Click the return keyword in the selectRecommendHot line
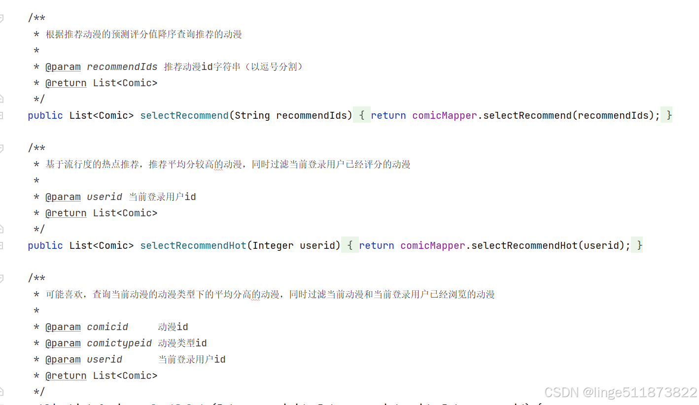Viewport: 699px width, 405px height. pos(377,245)
